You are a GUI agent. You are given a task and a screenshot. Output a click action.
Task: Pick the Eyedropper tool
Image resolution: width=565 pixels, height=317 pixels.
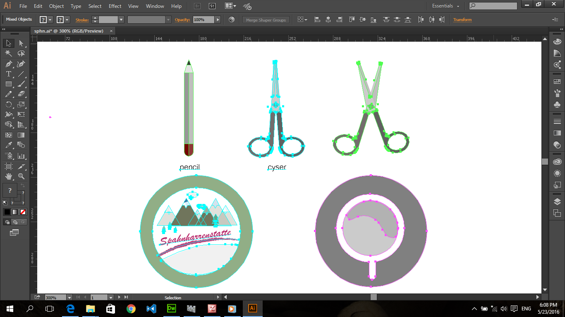[8, 145]
